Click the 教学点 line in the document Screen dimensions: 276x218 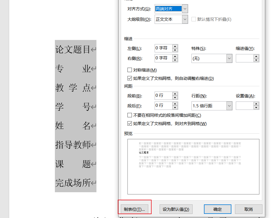coord(73,88)
